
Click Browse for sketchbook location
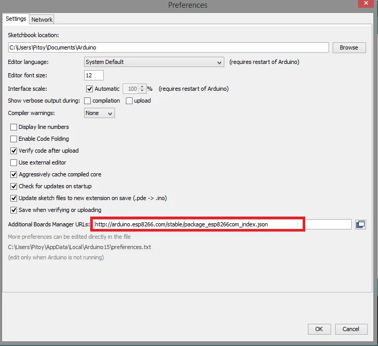pyautogui.click(x=349, y=47)
